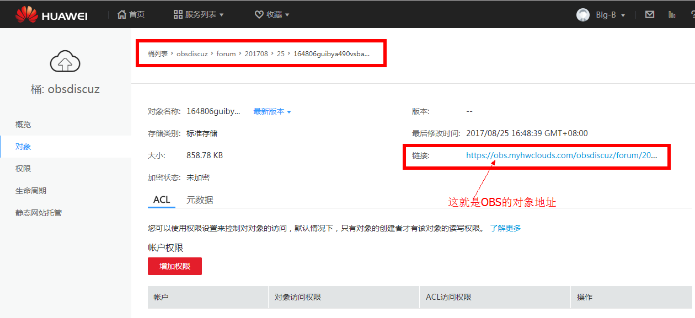Click the 未加密 encryption status value
Image resolution: width=695 pixels, height=318 pixels.
tap(198, 177)
